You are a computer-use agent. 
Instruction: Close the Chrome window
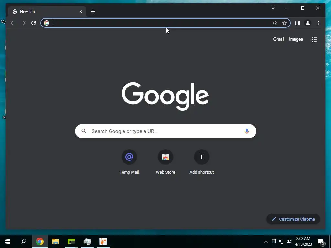click(317, 8)
